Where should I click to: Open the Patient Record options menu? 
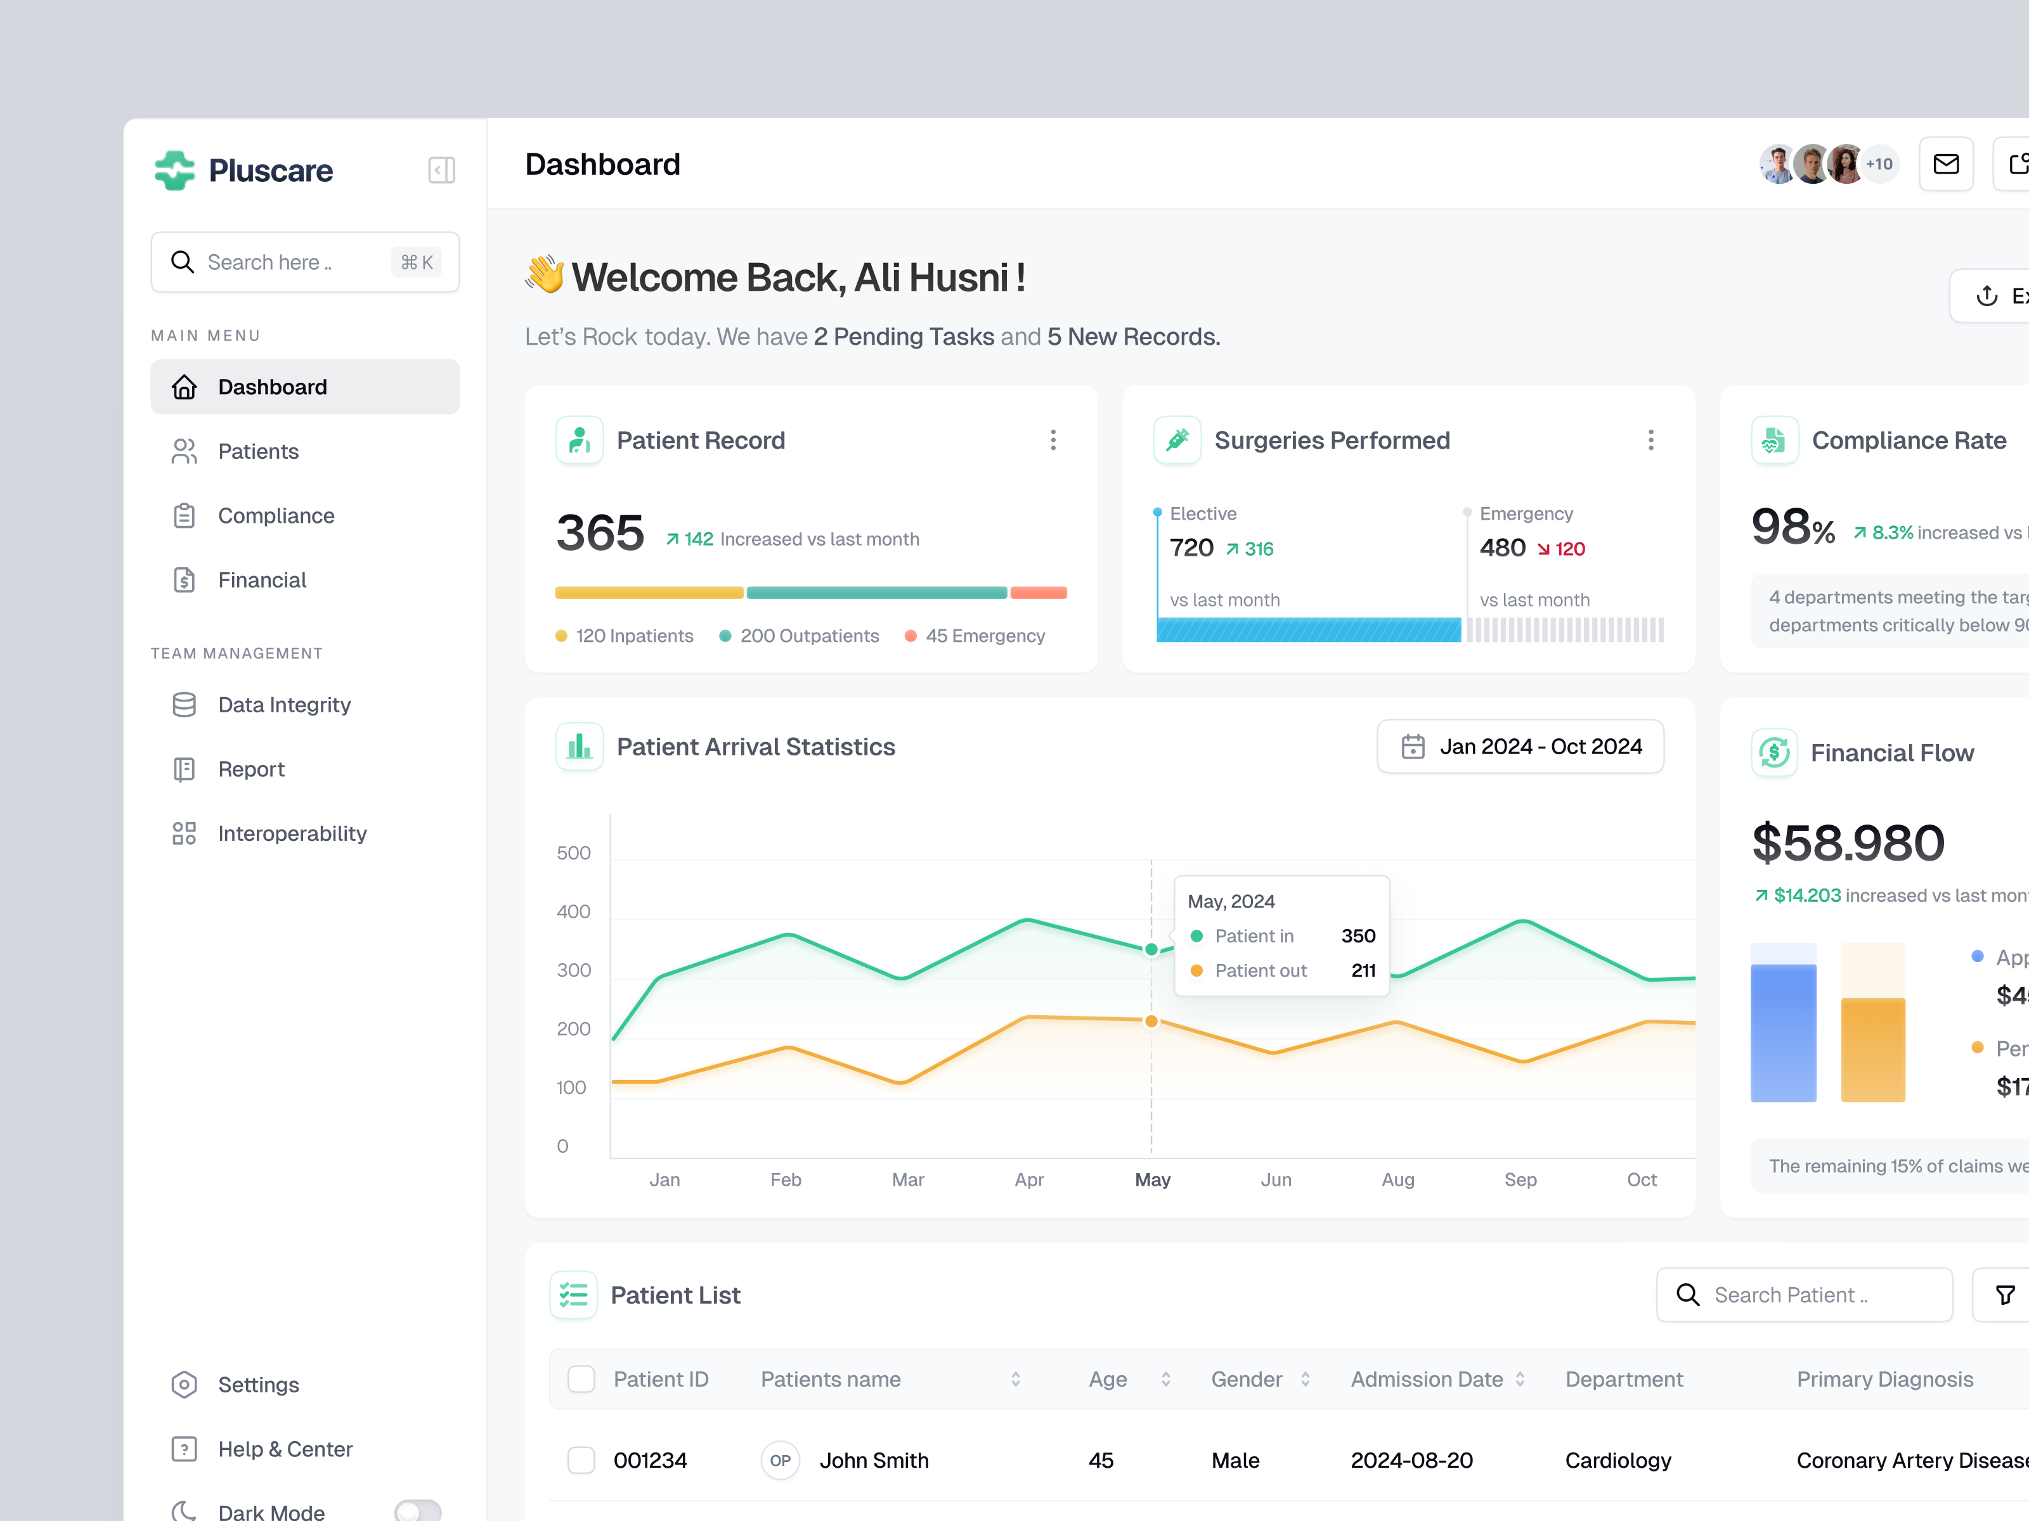(x=1053, y=440)
